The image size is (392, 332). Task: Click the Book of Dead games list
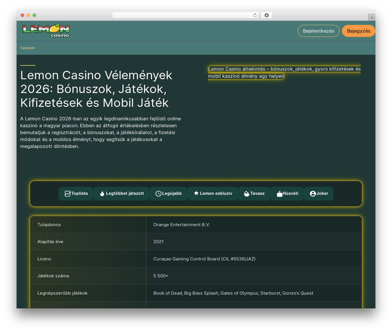pos(233,293)
